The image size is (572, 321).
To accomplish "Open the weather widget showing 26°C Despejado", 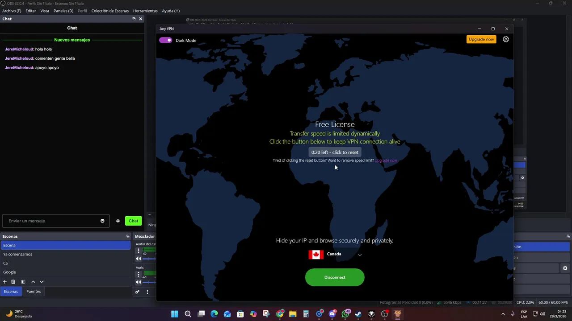I will 19,314.
